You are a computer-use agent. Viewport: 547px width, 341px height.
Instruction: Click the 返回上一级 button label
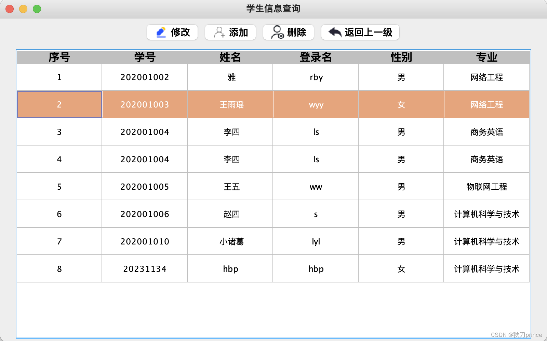(369, 32)
